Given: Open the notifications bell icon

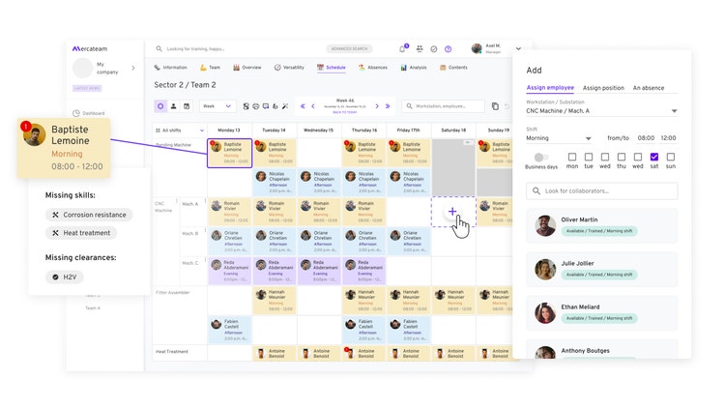Looking at the screenshot, I should (402, 49).
